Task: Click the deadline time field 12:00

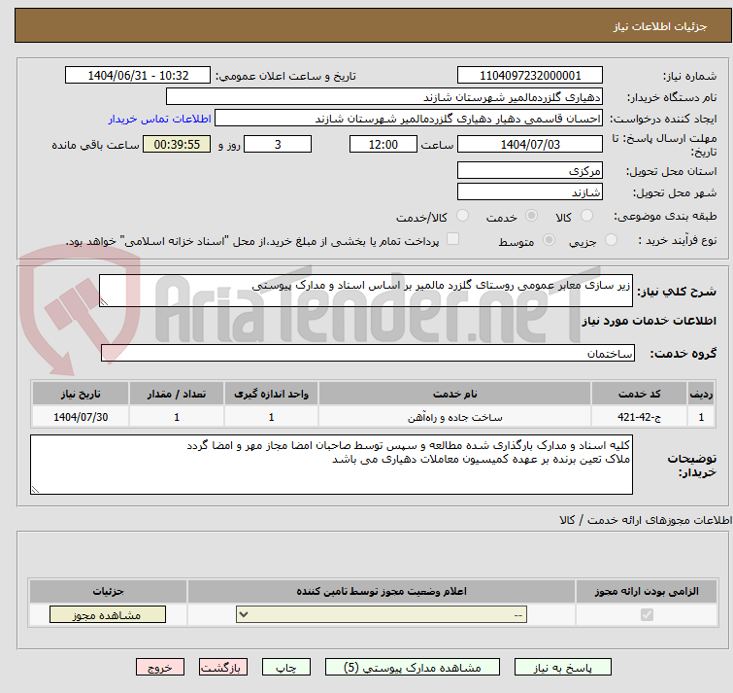Action: tap(383, 144)
